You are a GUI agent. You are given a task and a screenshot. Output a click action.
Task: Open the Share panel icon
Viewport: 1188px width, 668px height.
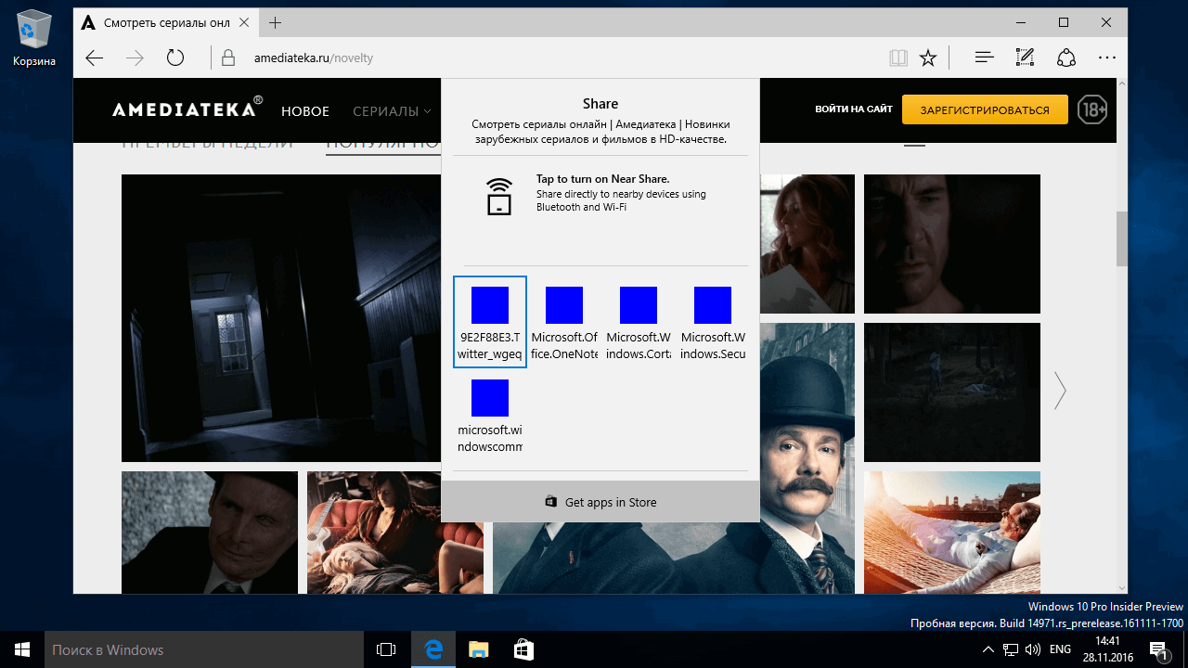1065,58
